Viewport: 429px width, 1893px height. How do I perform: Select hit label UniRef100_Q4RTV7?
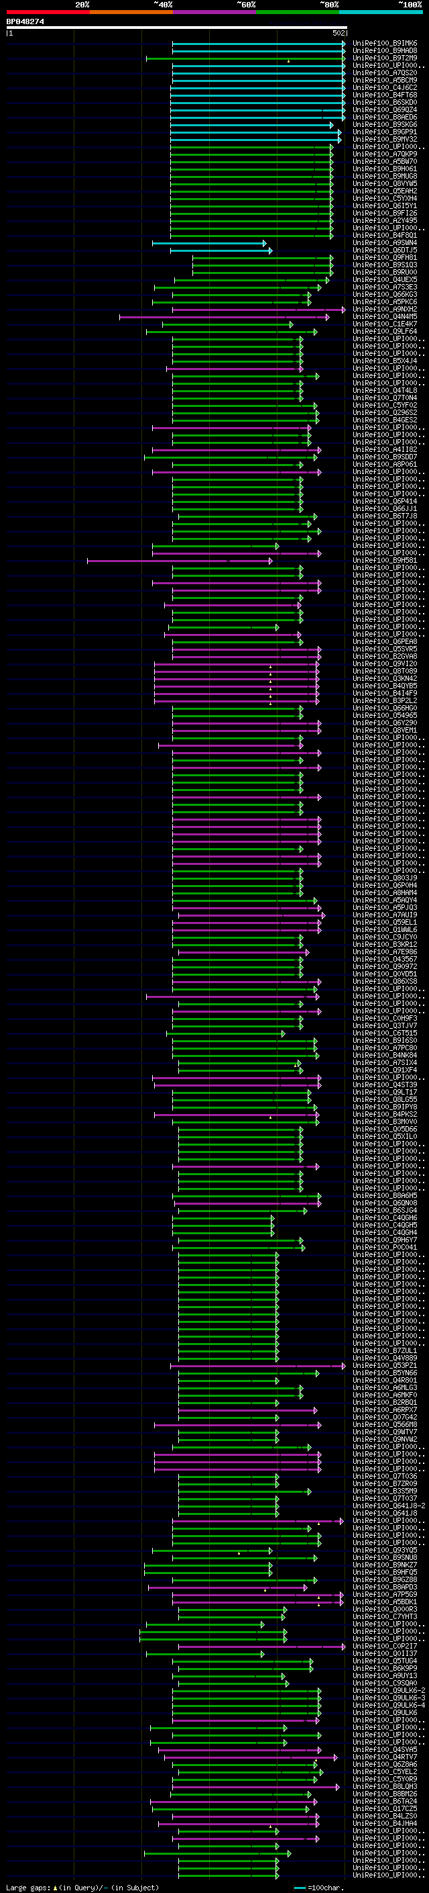click(x=385, y=1757)
